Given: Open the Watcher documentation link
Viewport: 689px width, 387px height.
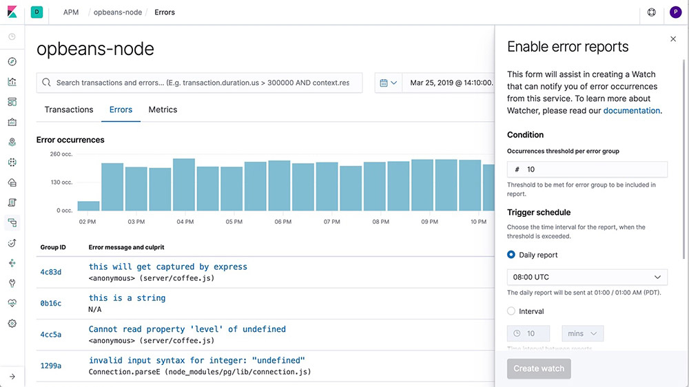Looking at the screenshot, I should click(631, 111).
